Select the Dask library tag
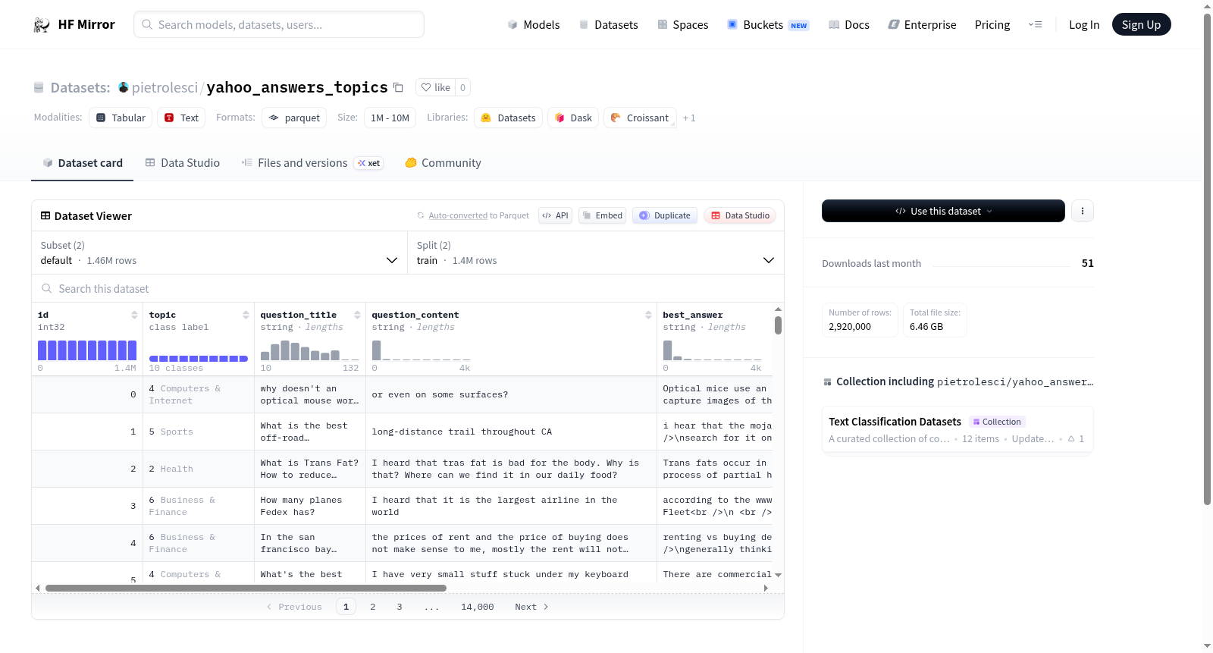 pyautogui.click(x=573, y=118)
